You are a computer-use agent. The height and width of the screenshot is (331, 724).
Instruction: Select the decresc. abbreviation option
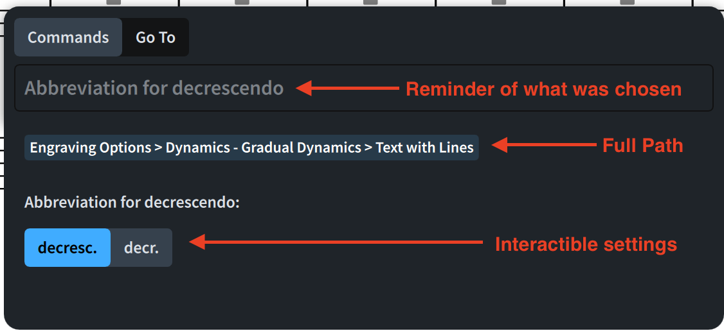(68, 248)
